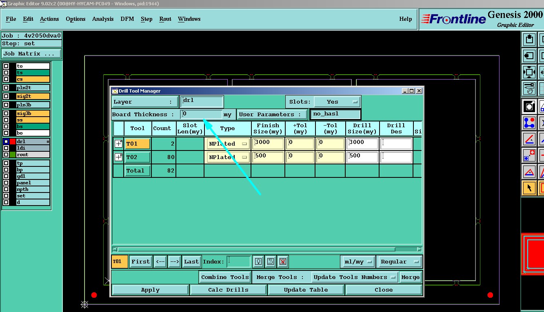Open the Update Tools Numbers dropdown
This screenshot has height=312, width=544.
355,277
